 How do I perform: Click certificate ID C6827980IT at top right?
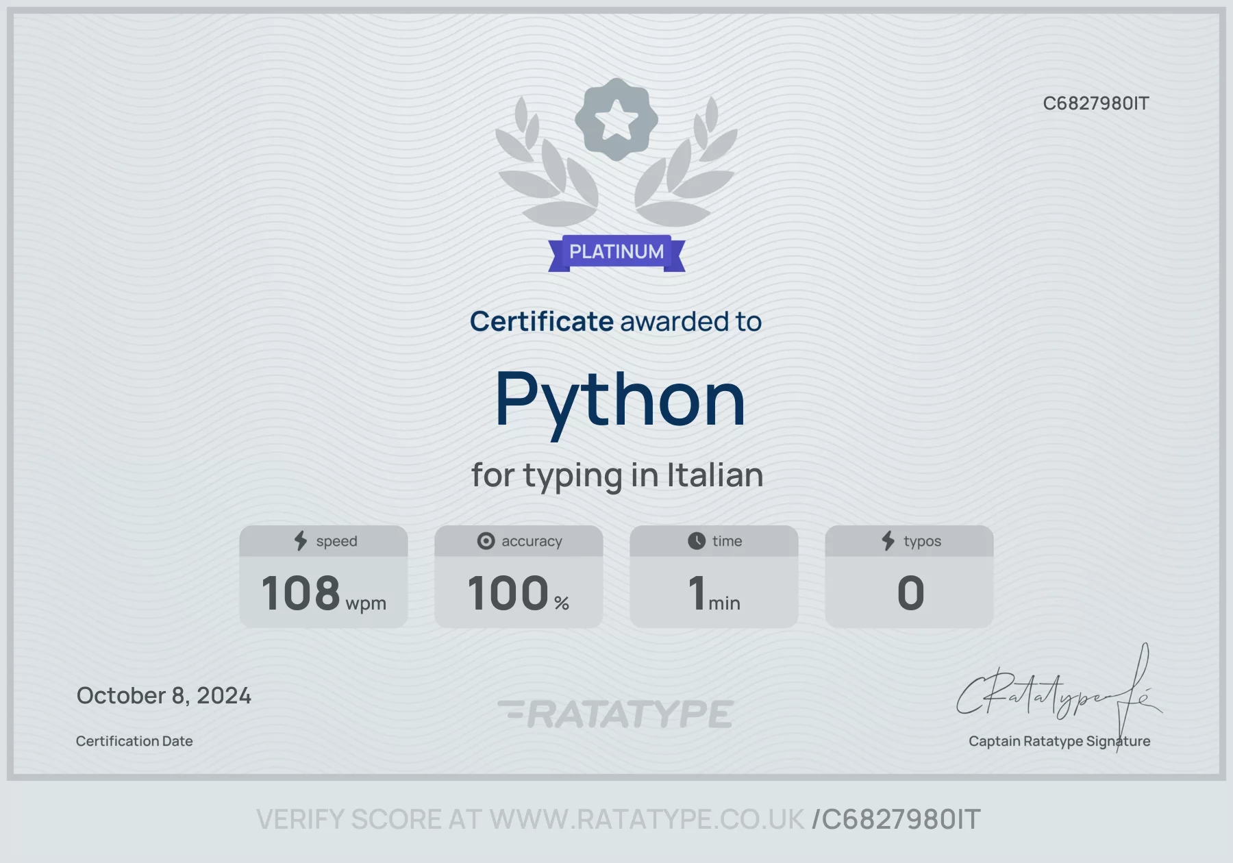1096,103
